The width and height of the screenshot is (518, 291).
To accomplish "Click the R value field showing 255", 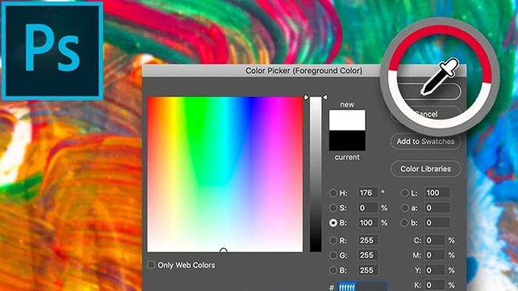I will point(368,241).
